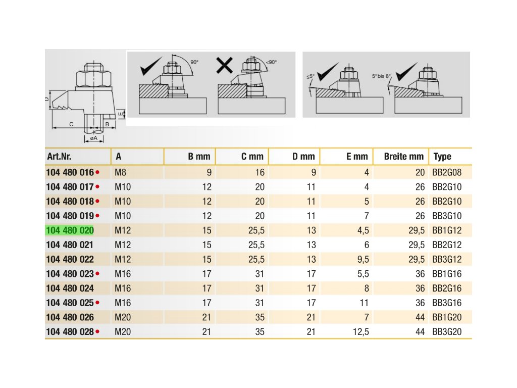Click type code BB3G20
This screenshot has height=388, width=517.
[x=447, y=332]
